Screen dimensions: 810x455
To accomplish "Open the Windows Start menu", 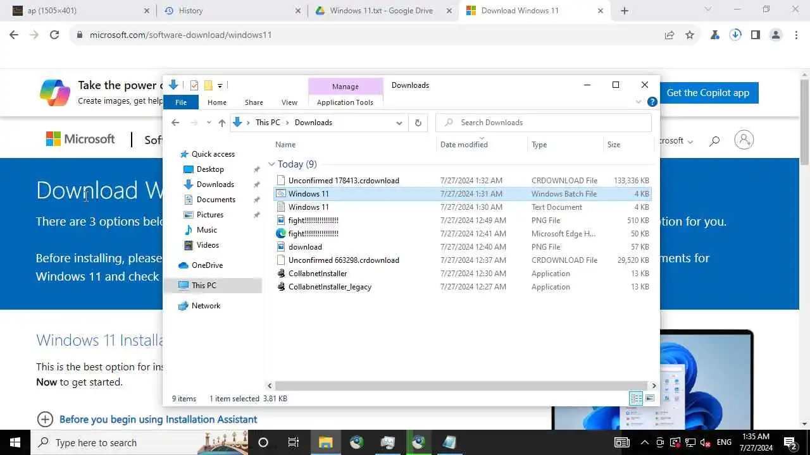I will (x=15, y=442).
